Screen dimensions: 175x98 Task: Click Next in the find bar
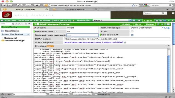(53, 94)
